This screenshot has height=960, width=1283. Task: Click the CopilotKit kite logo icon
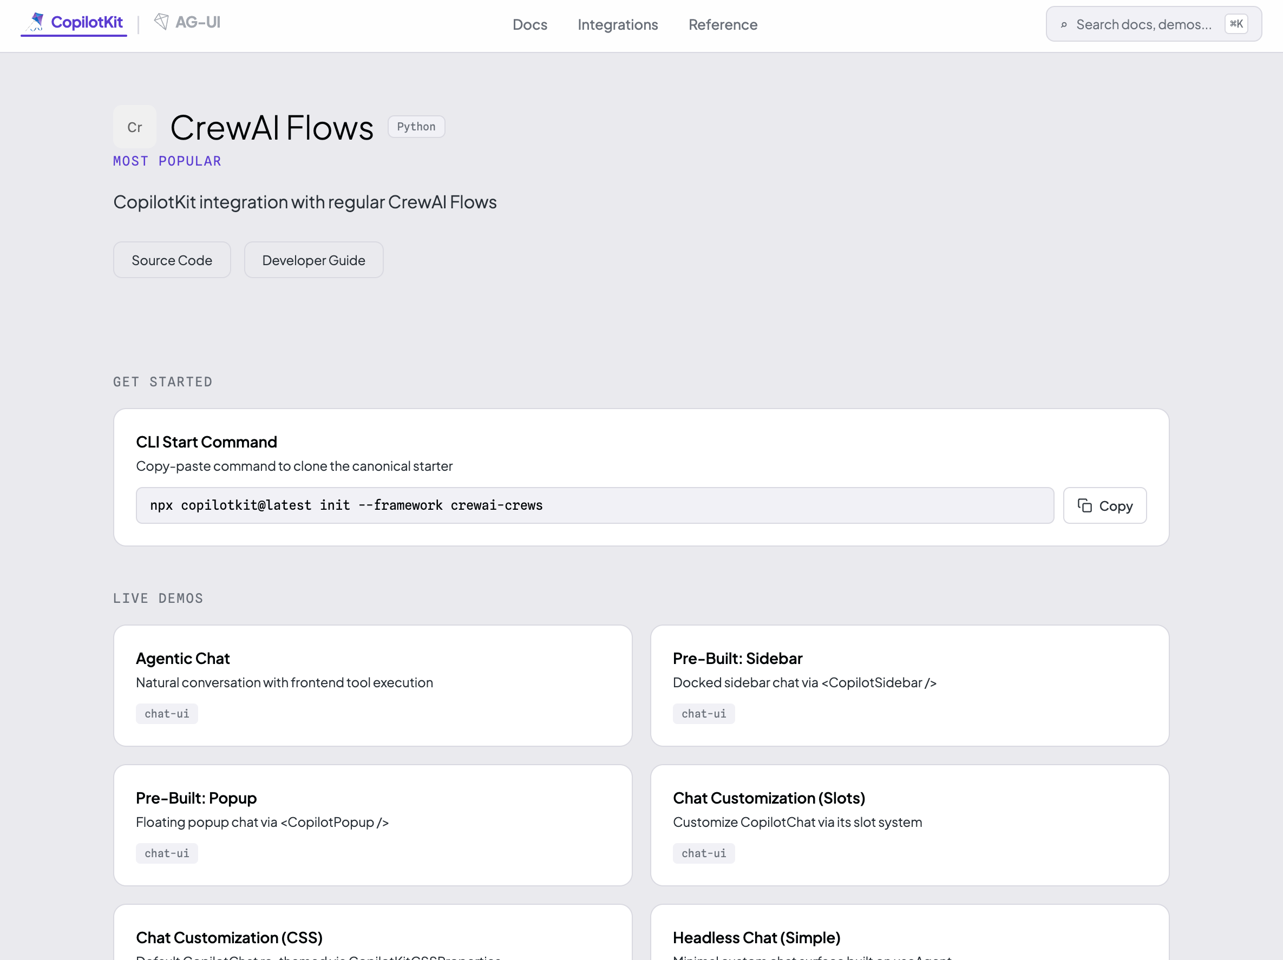[35, 22]
